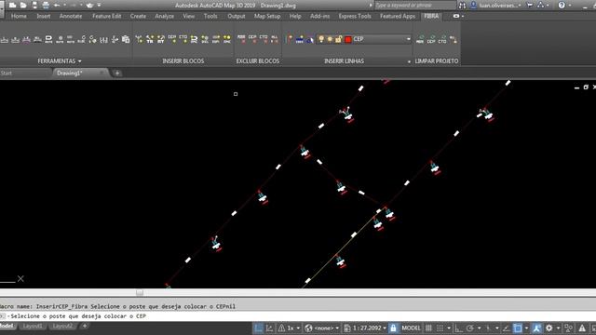Open the Home ribbon tab
Viewport: 596px width, 335px height.
pos(19,16)
